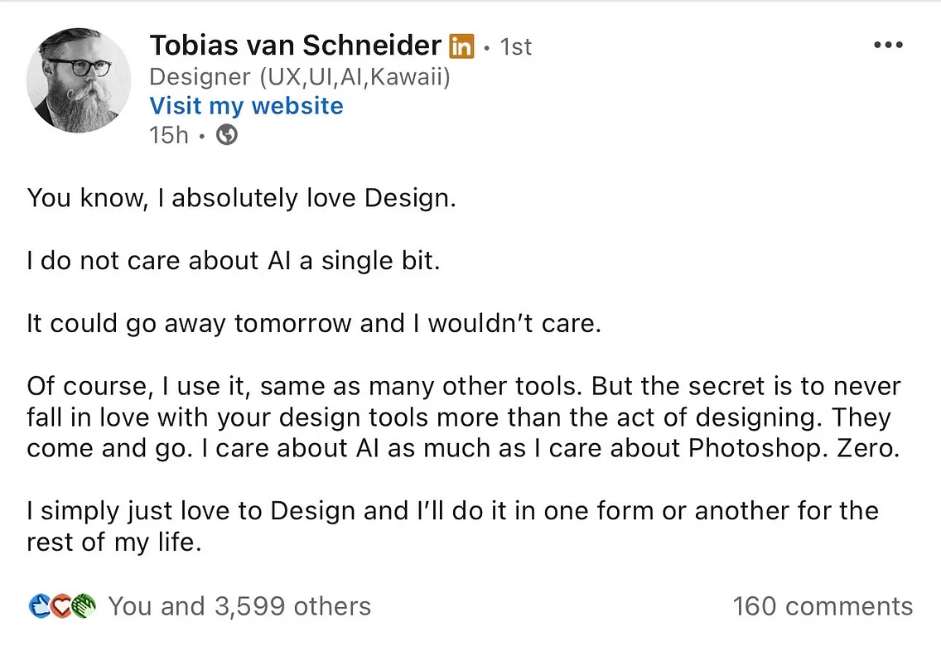Click the Designer (UX,UI,AI,Kawaii) headline
The width and height of the screenshot is (941, 651).
pyautogui.click(x=300, y=77)
